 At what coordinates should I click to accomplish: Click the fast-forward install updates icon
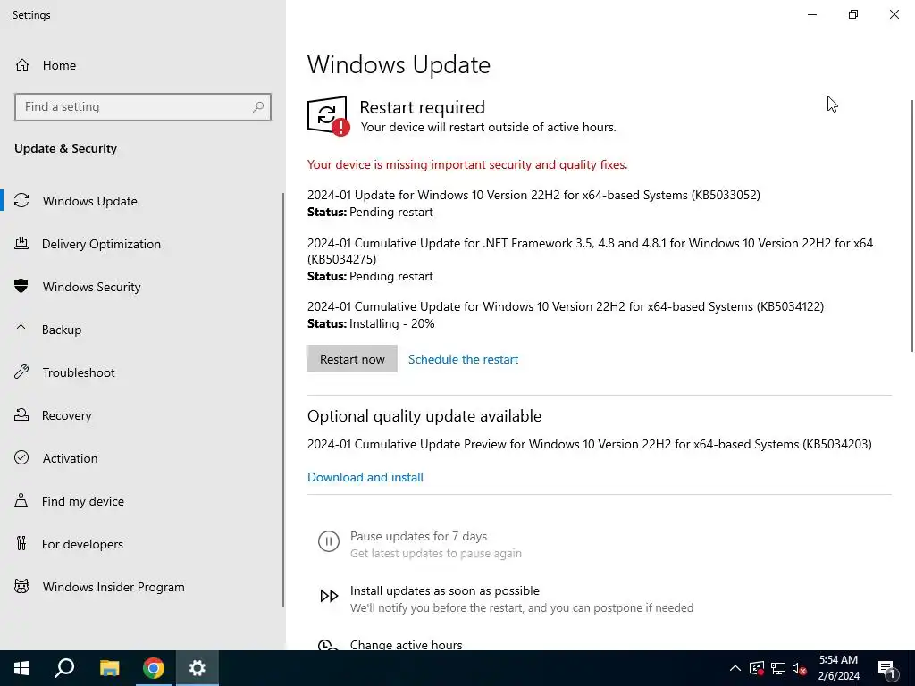click(x=329, y=596)
